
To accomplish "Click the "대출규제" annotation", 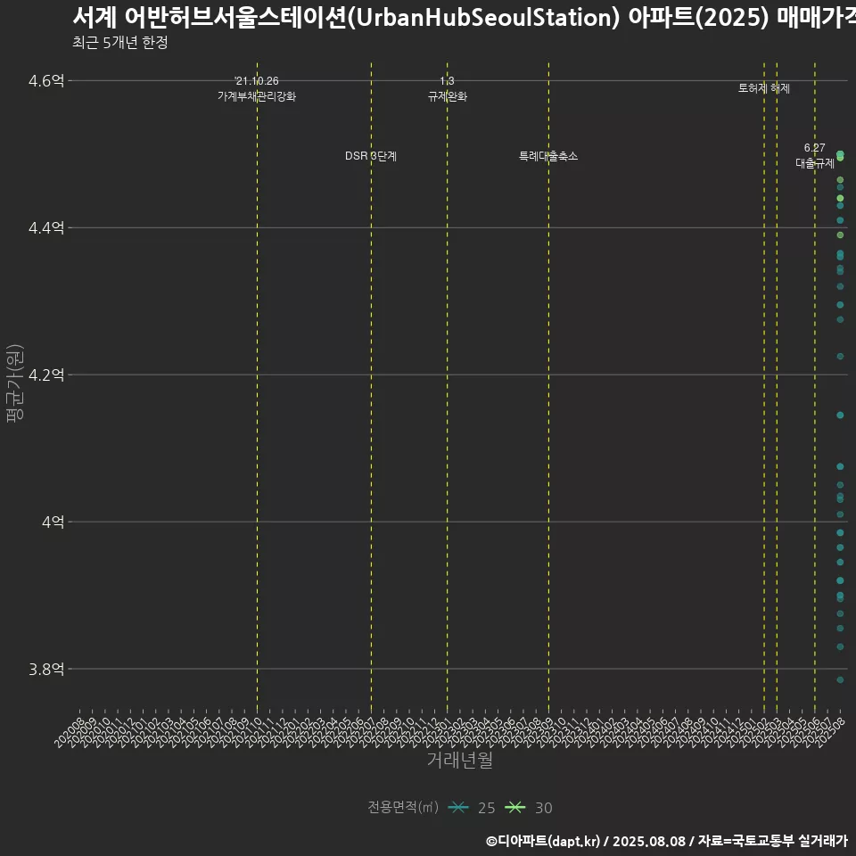I will (814, 163).
